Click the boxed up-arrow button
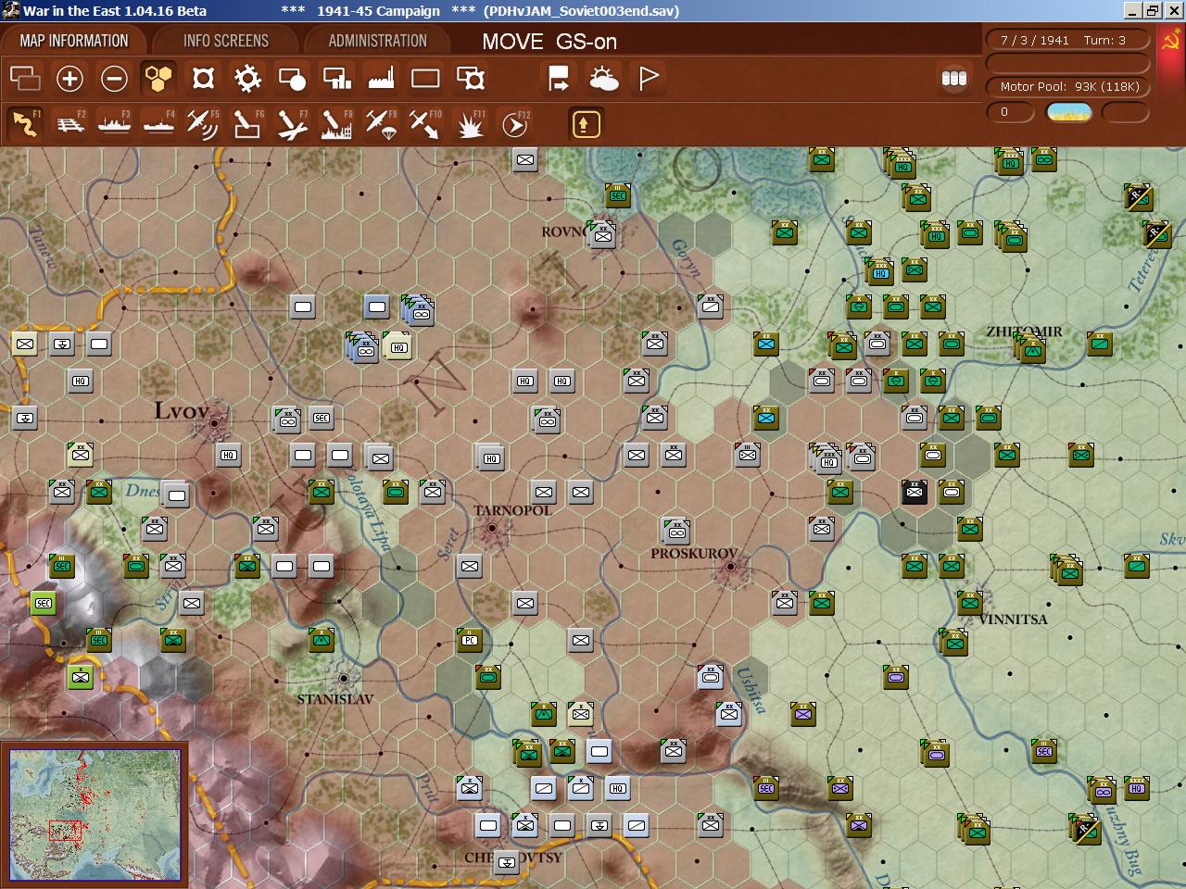Image resolution: width=1186 pixels, height=889 pixels. click(x=586, y=124)
